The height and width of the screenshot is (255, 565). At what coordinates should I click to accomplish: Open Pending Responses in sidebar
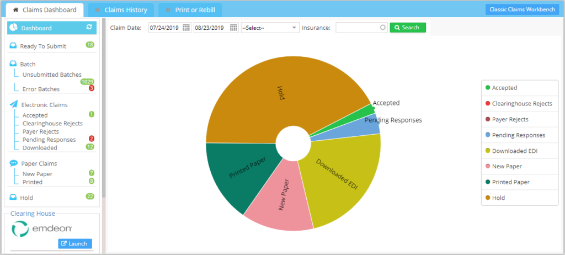[49, 140]
